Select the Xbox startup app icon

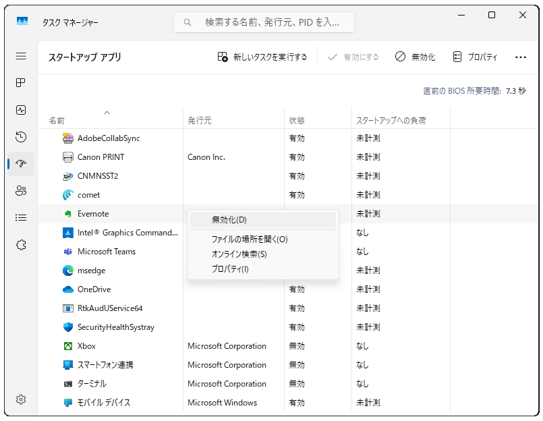67,346
